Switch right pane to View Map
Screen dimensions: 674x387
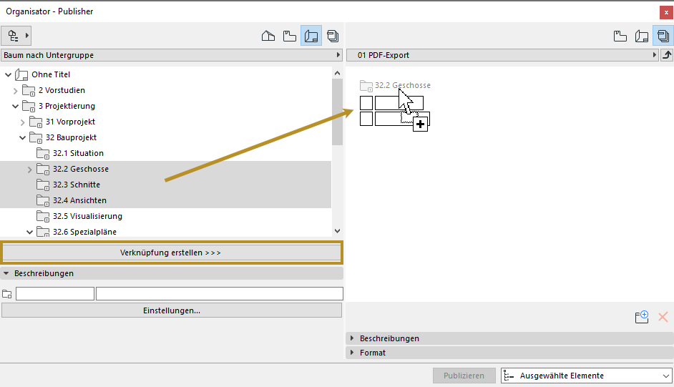620,36
